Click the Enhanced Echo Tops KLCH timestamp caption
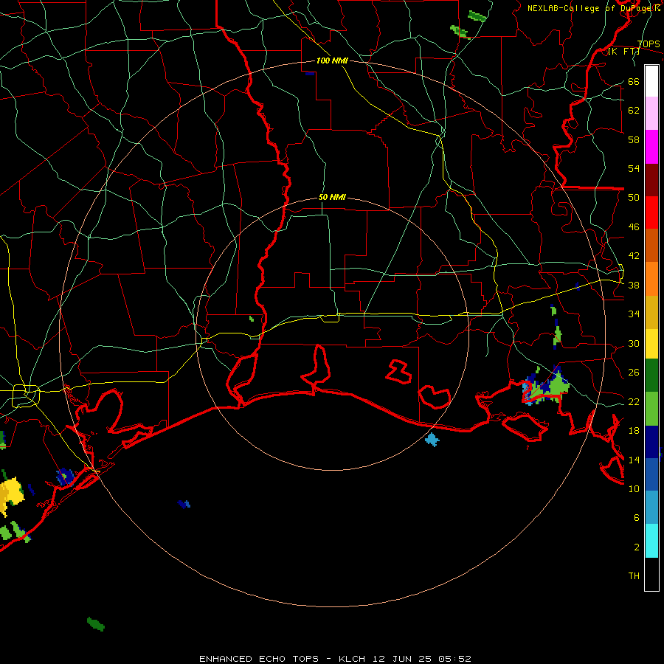Viewport: 664px width, 664px height. (x=335, y=659)
